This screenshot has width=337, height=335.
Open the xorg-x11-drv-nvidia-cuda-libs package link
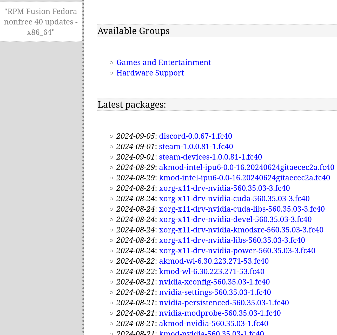click(x=242, y=209)
